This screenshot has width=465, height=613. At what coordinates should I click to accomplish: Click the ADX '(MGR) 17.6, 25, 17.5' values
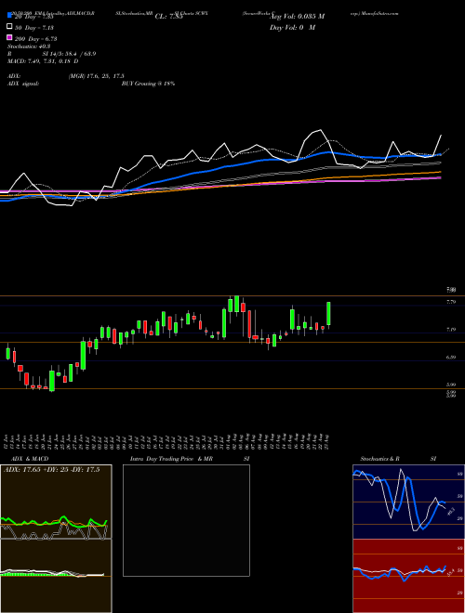[97, 76]
